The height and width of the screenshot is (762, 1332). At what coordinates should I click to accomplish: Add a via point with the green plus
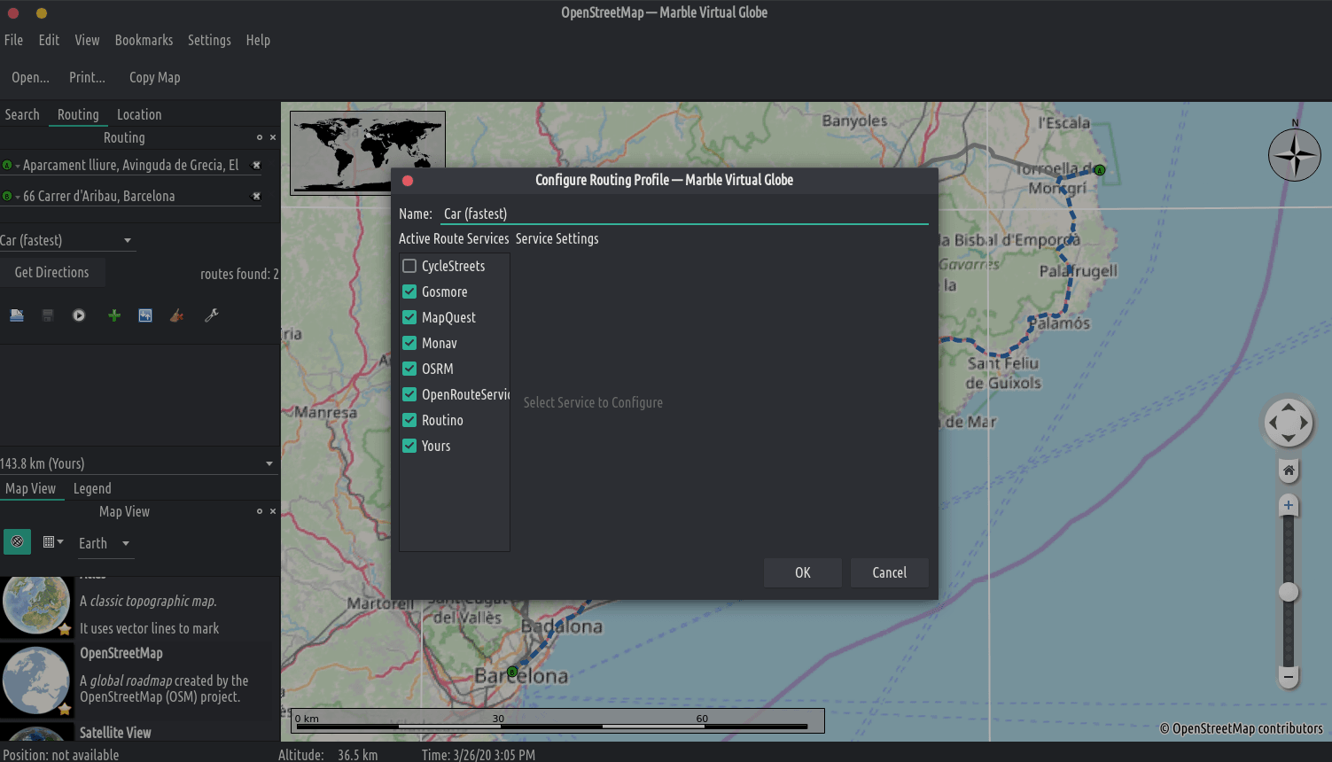pos(114,315)
